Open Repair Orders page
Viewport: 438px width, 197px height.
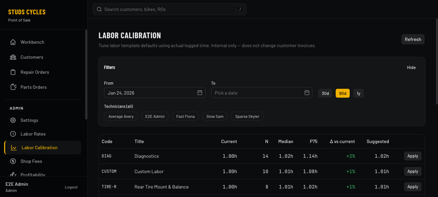[42, 72]
